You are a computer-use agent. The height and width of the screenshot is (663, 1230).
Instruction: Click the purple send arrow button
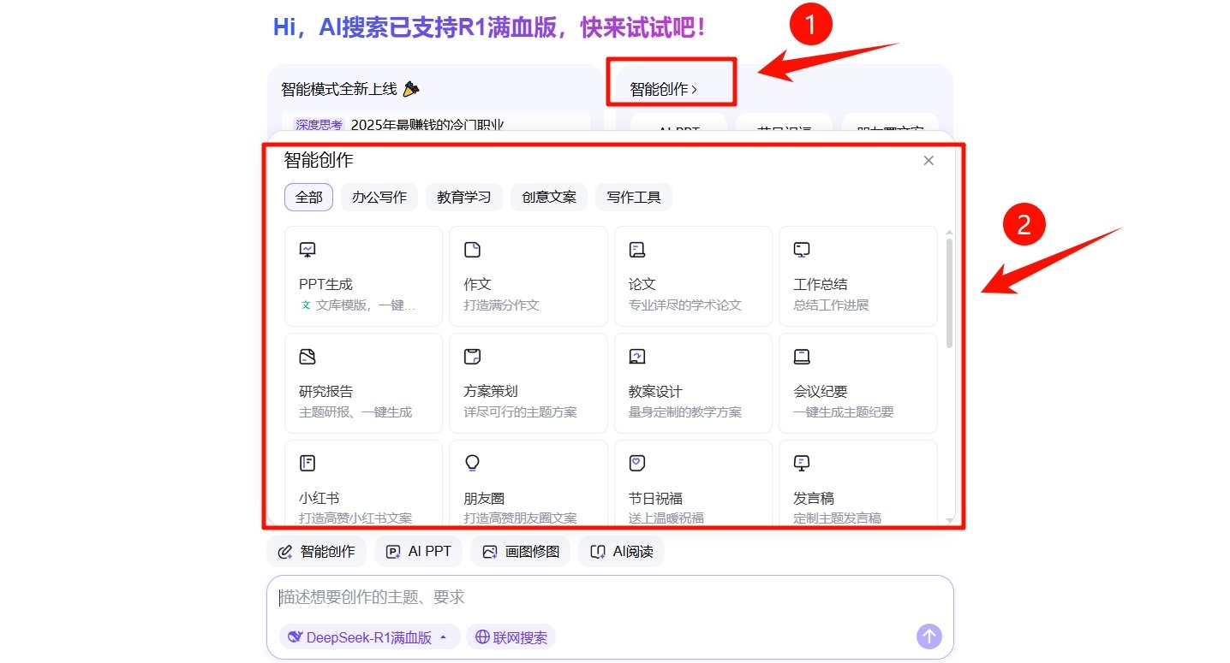929,636
